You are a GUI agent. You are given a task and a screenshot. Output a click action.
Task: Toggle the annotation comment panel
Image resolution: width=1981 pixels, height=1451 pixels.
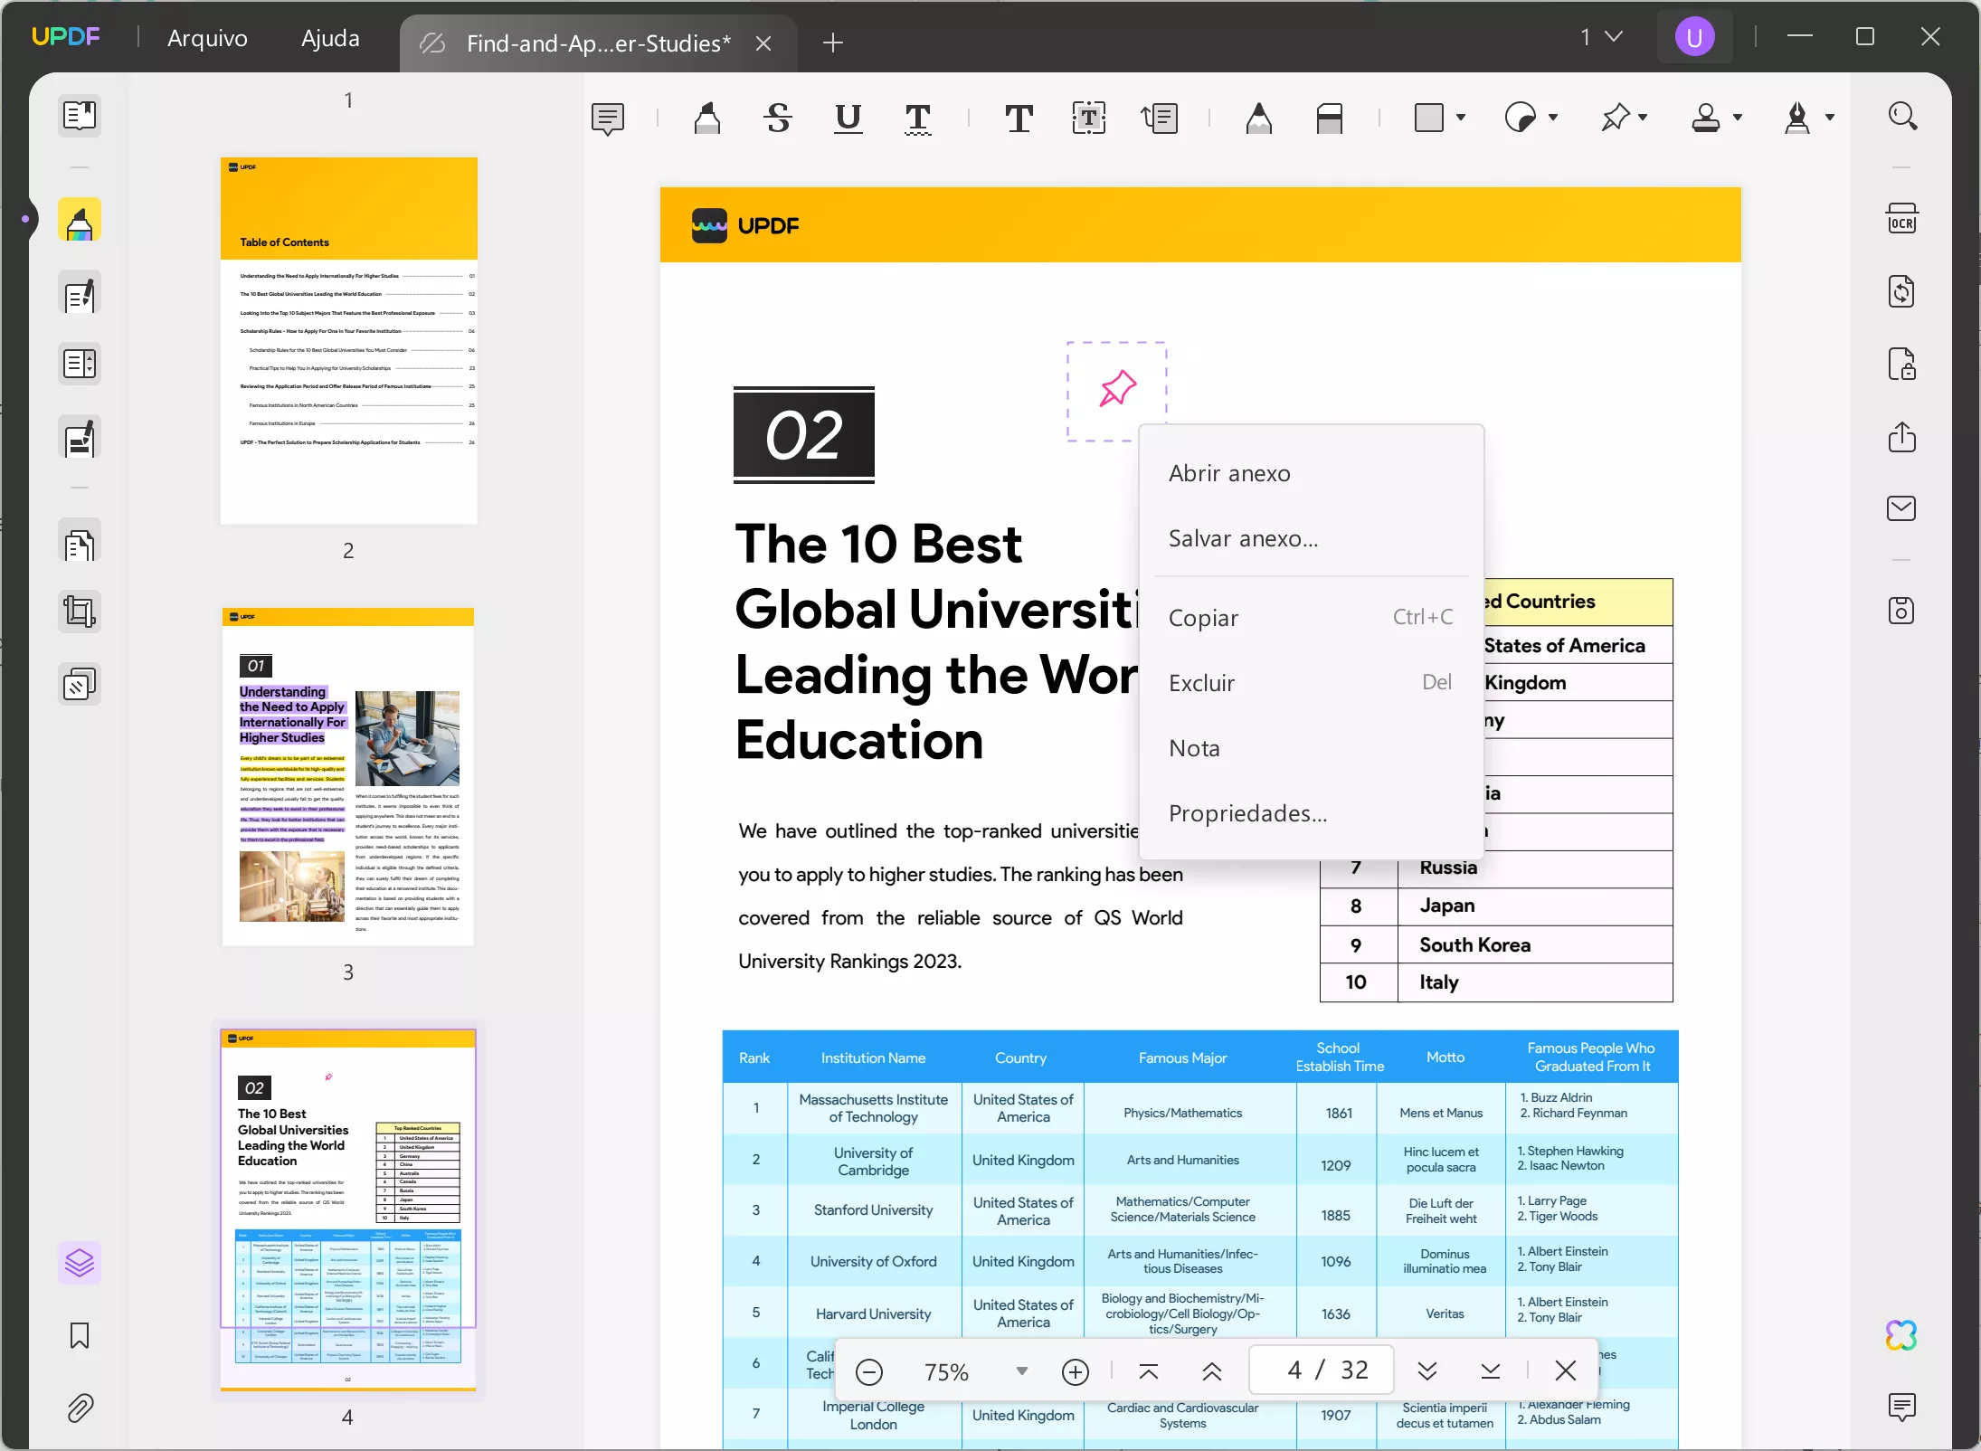click(1902, 1407)
